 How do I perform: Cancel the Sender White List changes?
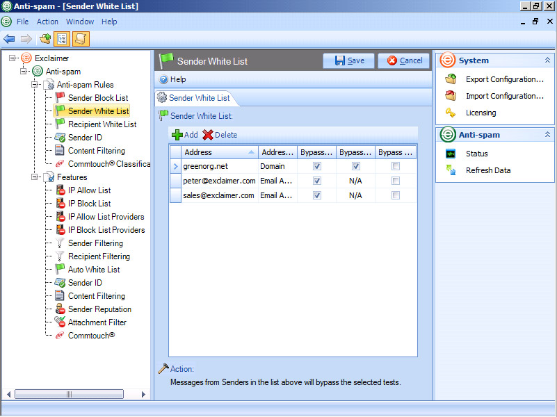click(403, 60)
